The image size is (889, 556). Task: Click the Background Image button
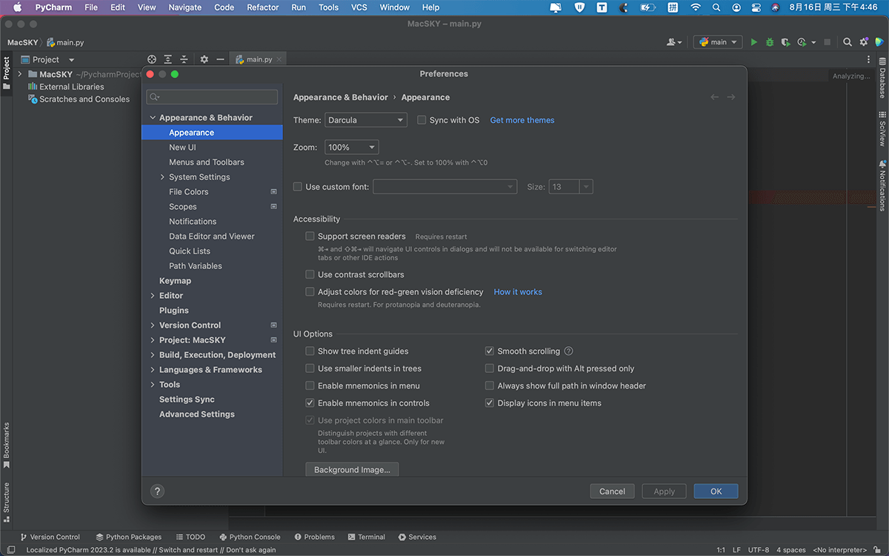(352, 470)
